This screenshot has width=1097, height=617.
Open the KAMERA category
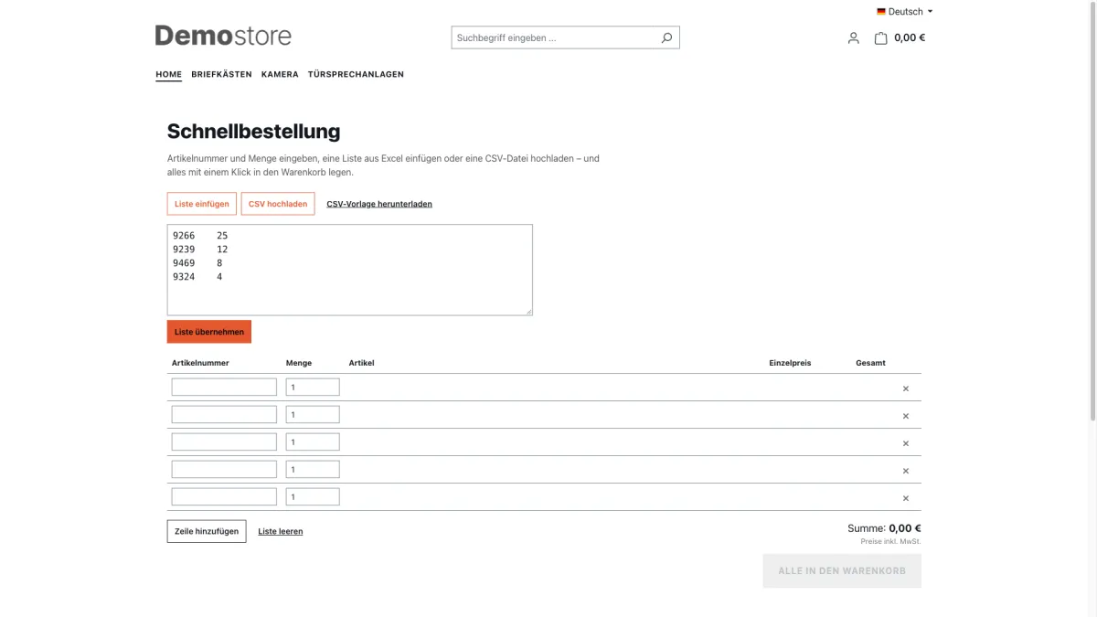[x=280, y=74]
